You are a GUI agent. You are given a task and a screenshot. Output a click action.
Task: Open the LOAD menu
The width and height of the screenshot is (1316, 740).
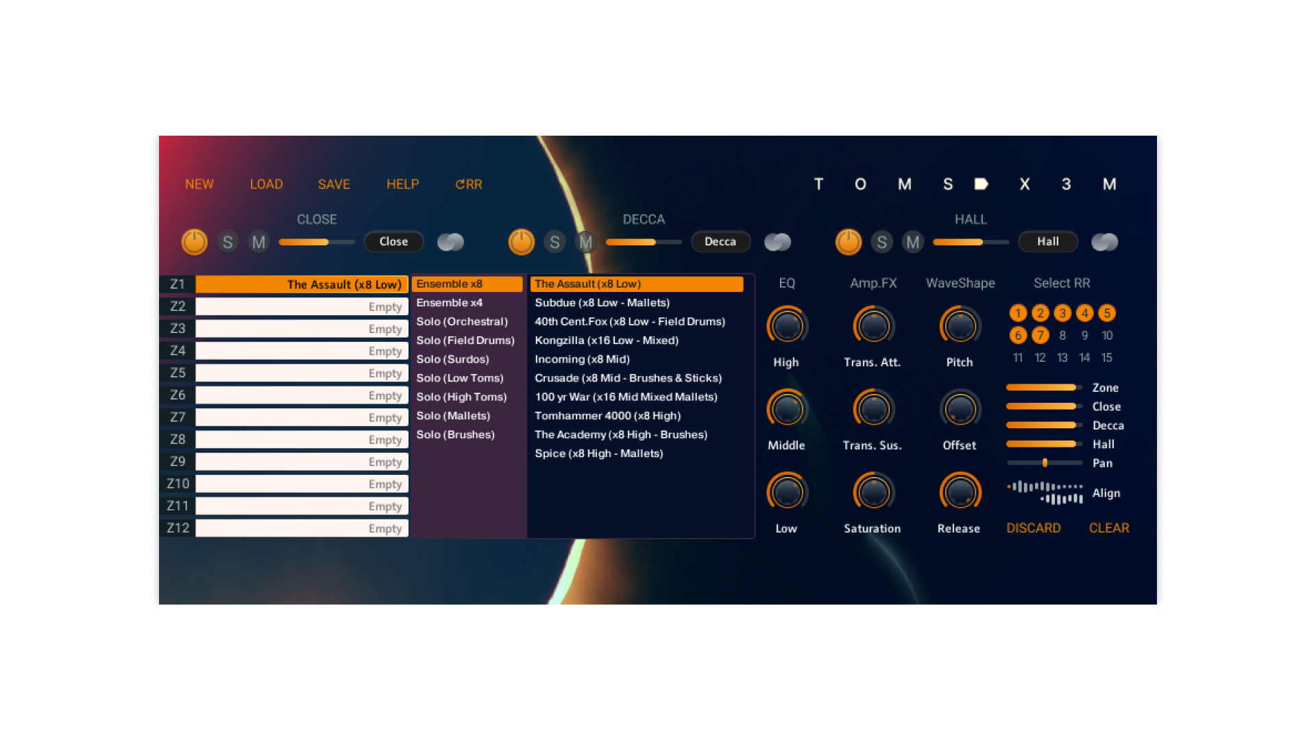[266, 184]
